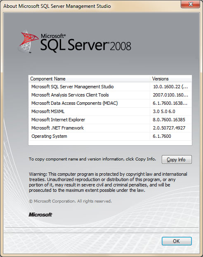
Task: Select the Microsoft MSXML row
Action: tap(110, 111)
